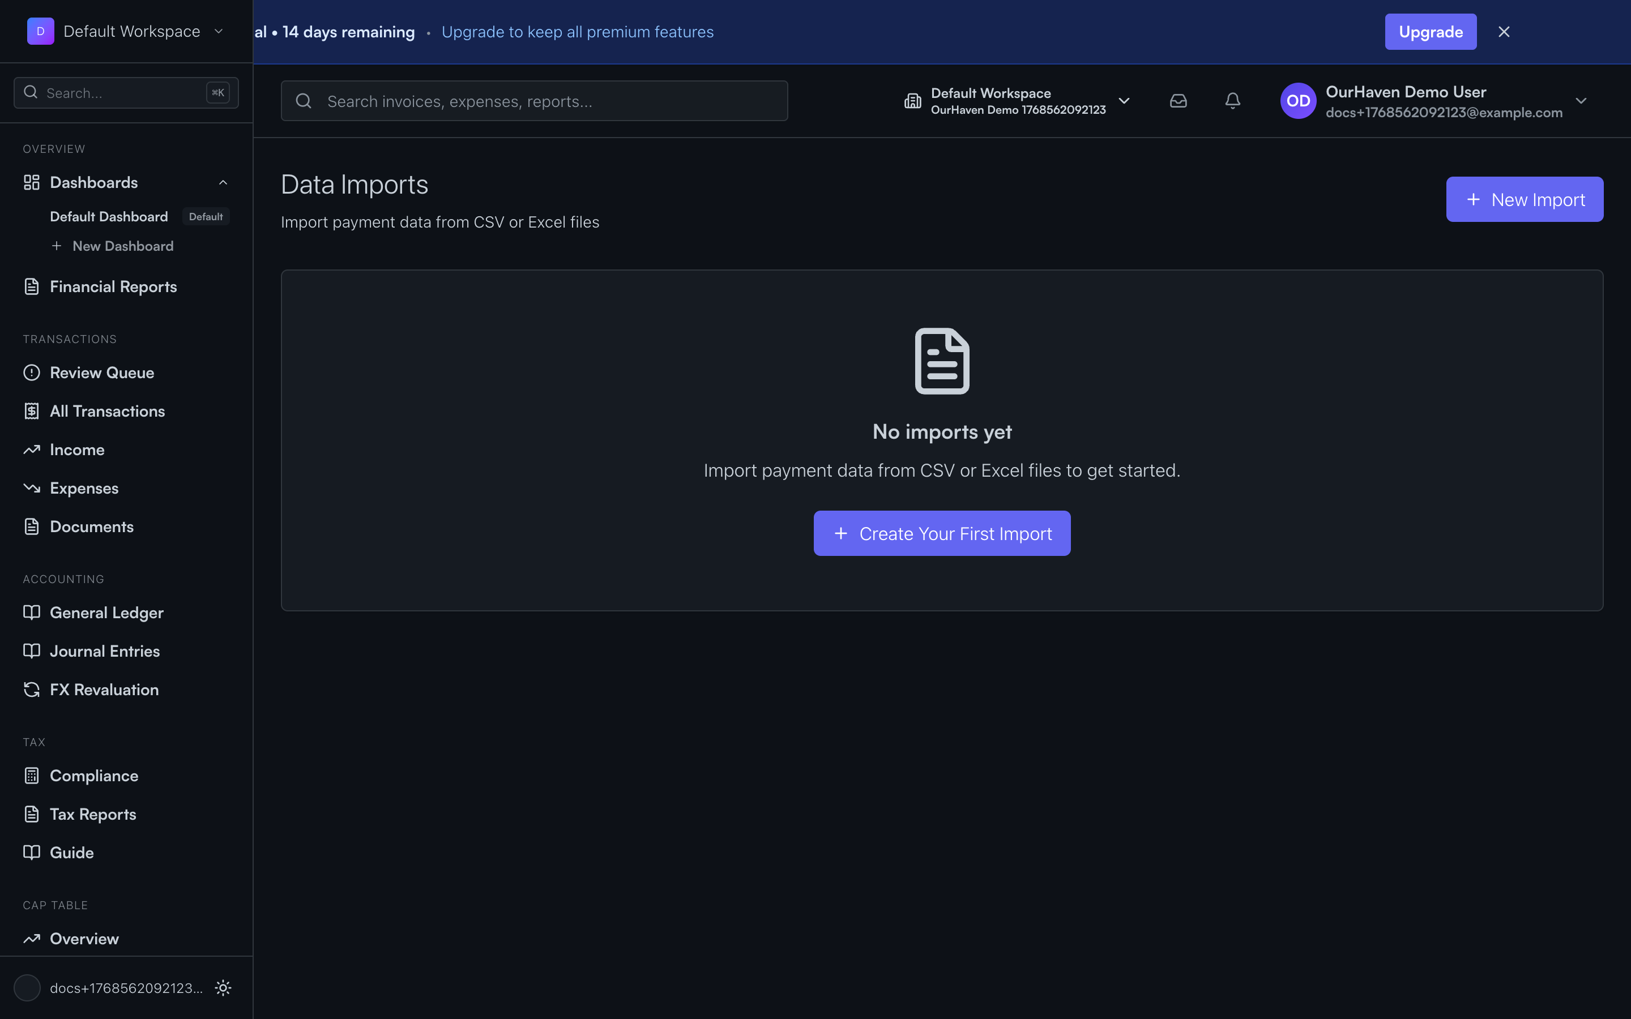The image size is (1631, 1019).
Task: Expand the OurHaven Demo User profile menu
Action: [x=1581, y=100]
